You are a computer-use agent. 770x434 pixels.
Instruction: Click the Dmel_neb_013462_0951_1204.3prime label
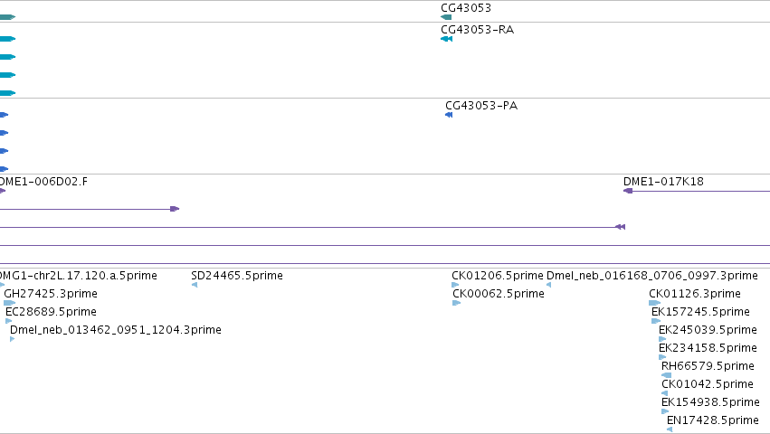click(x=115, y=330)
